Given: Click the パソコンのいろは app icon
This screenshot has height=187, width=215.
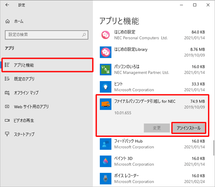Looking at the screenshot, I should tap(105, 69).
